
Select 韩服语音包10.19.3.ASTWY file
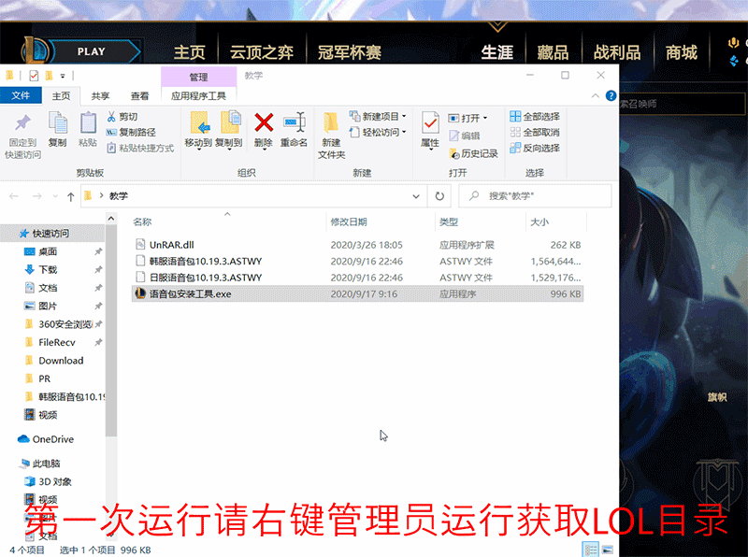click(x=357, y=261)
